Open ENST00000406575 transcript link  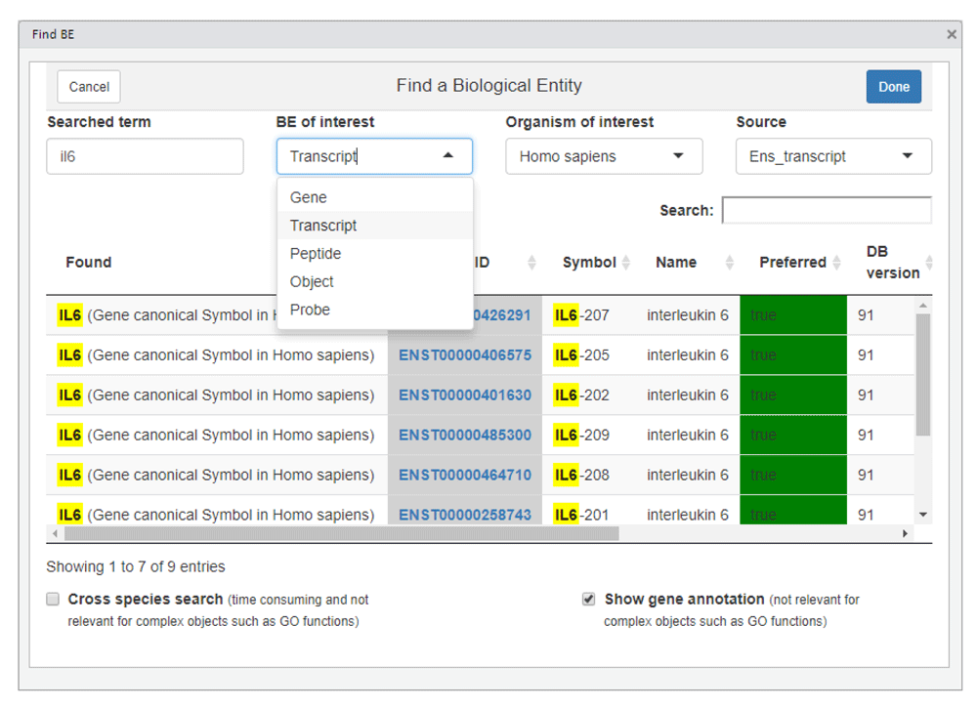click(x=465, y=355)
